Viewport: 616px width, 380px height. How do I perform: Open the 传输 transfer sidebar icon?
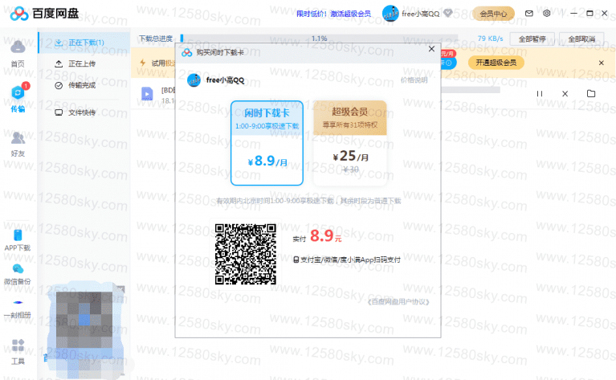[18, 98]
